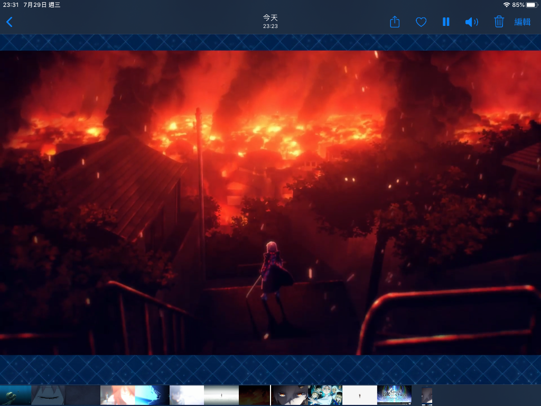Select the Fate Grand Order logo thumbnail
The width and height of the screenshot is (541, 406).
click(x=394, y=395)
